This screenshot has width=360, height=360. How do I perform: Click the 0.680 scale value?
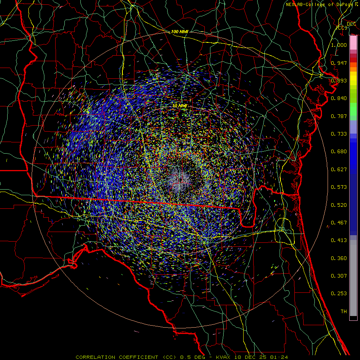[339, 152]
